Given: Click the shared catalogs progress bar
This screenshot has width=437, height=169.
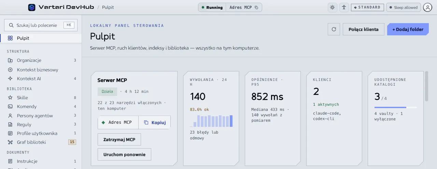Looking at the screenshot, I should click(x=395, y=107).
